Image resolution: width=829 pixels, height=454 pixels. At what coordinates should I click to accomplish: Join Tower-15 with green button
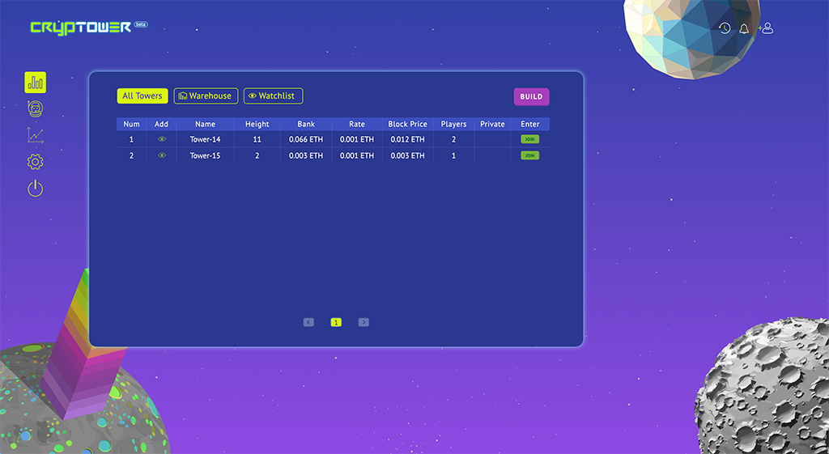tap(529, 155)
